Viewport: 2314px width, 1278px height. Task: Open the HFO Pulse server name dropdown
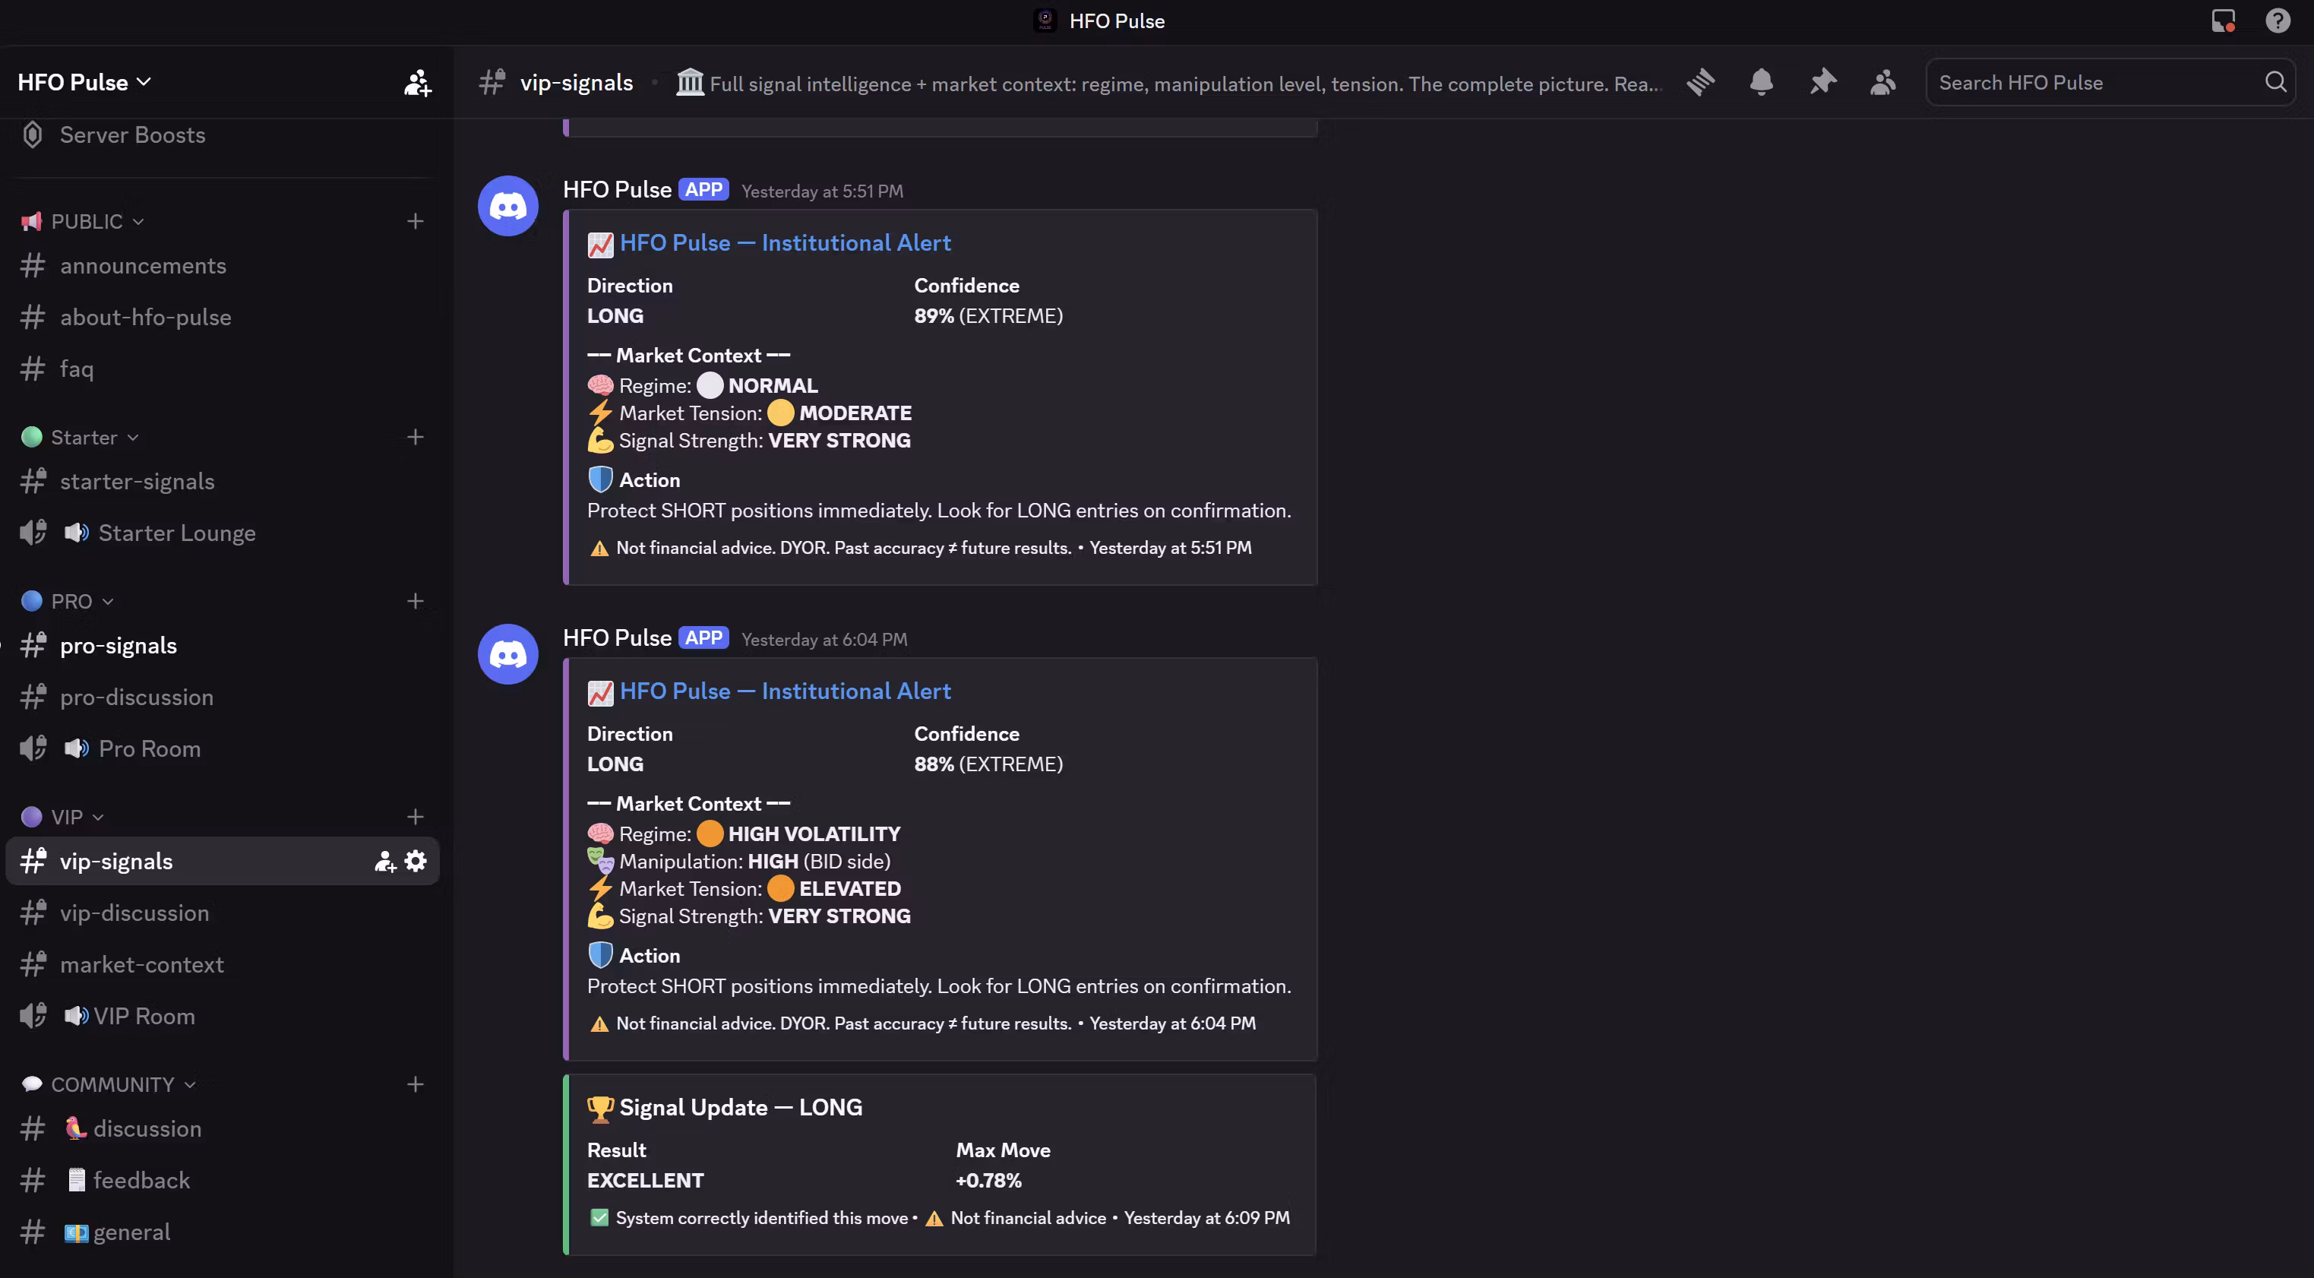tap(84, 83)
